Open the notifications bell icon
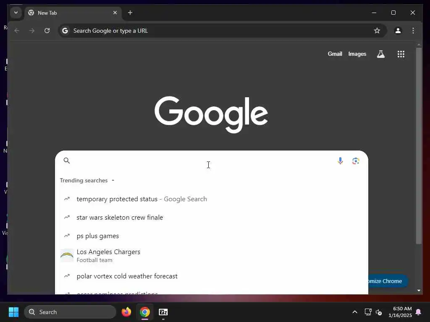430x322 pixels. [x=419, y=312]
